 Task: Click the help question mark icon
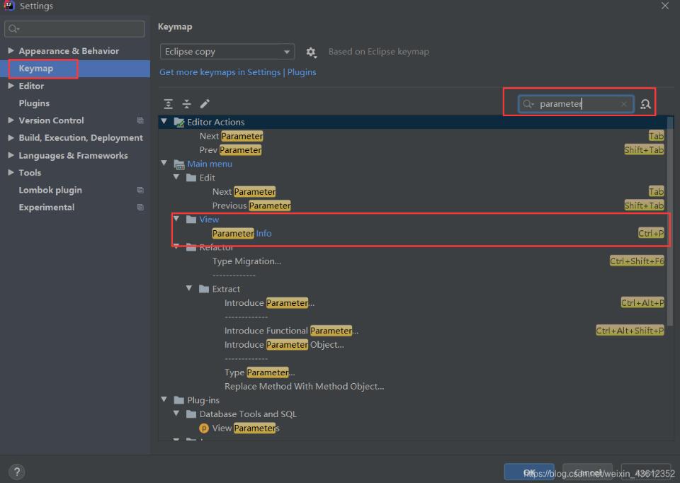point(16,471)
